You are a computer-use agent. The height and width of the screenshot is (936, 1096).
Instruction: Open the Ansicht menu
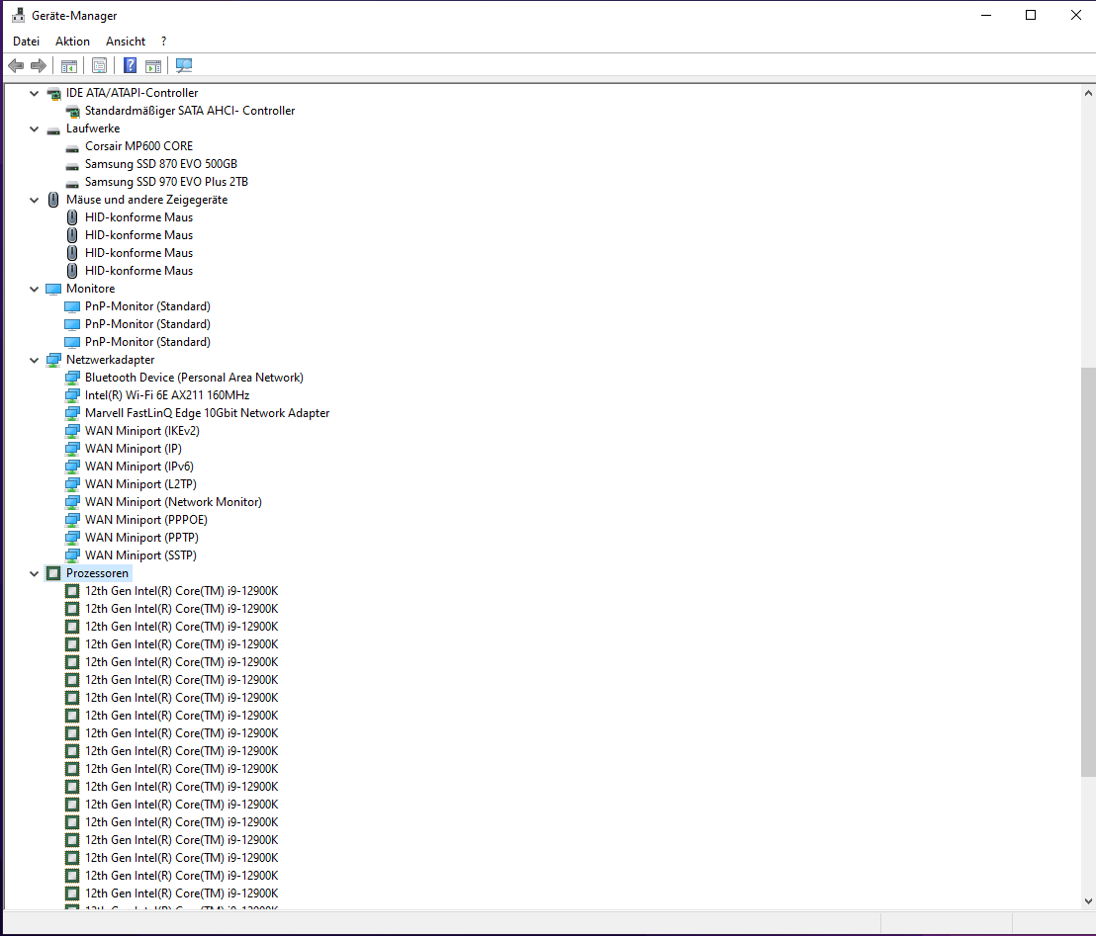pos(126,42)
